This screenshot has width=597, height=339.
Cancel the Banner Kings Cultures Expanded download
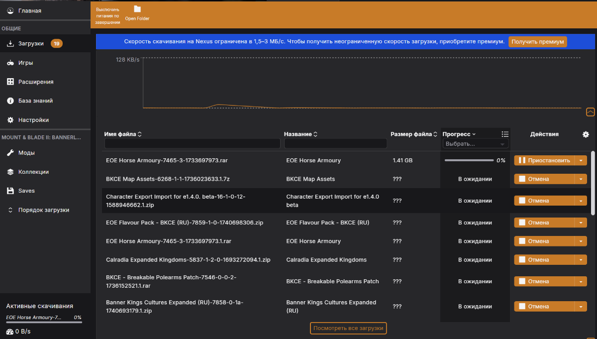544,307
